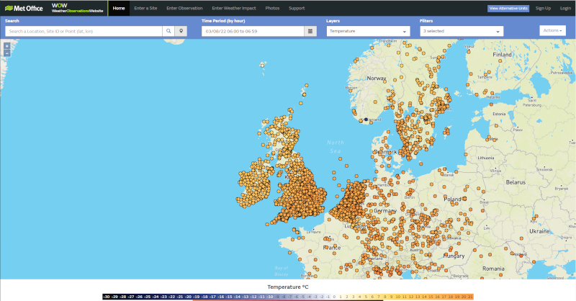Click the -30 swatch in temperature legend

(107, 297)
